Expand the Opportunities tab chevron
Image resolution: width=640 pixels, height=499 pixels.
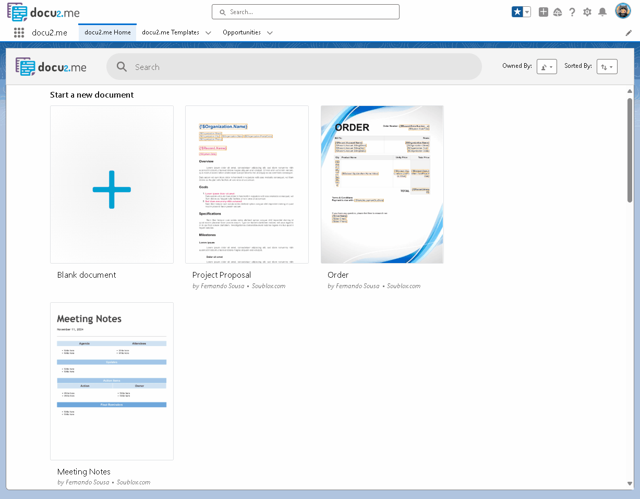point(270,33)
